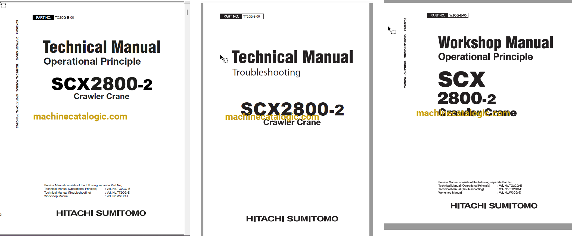Screen dimensions: 572x236
Task: Select Operational Principle subtitle under Workshop Manual
Action: 486,57
